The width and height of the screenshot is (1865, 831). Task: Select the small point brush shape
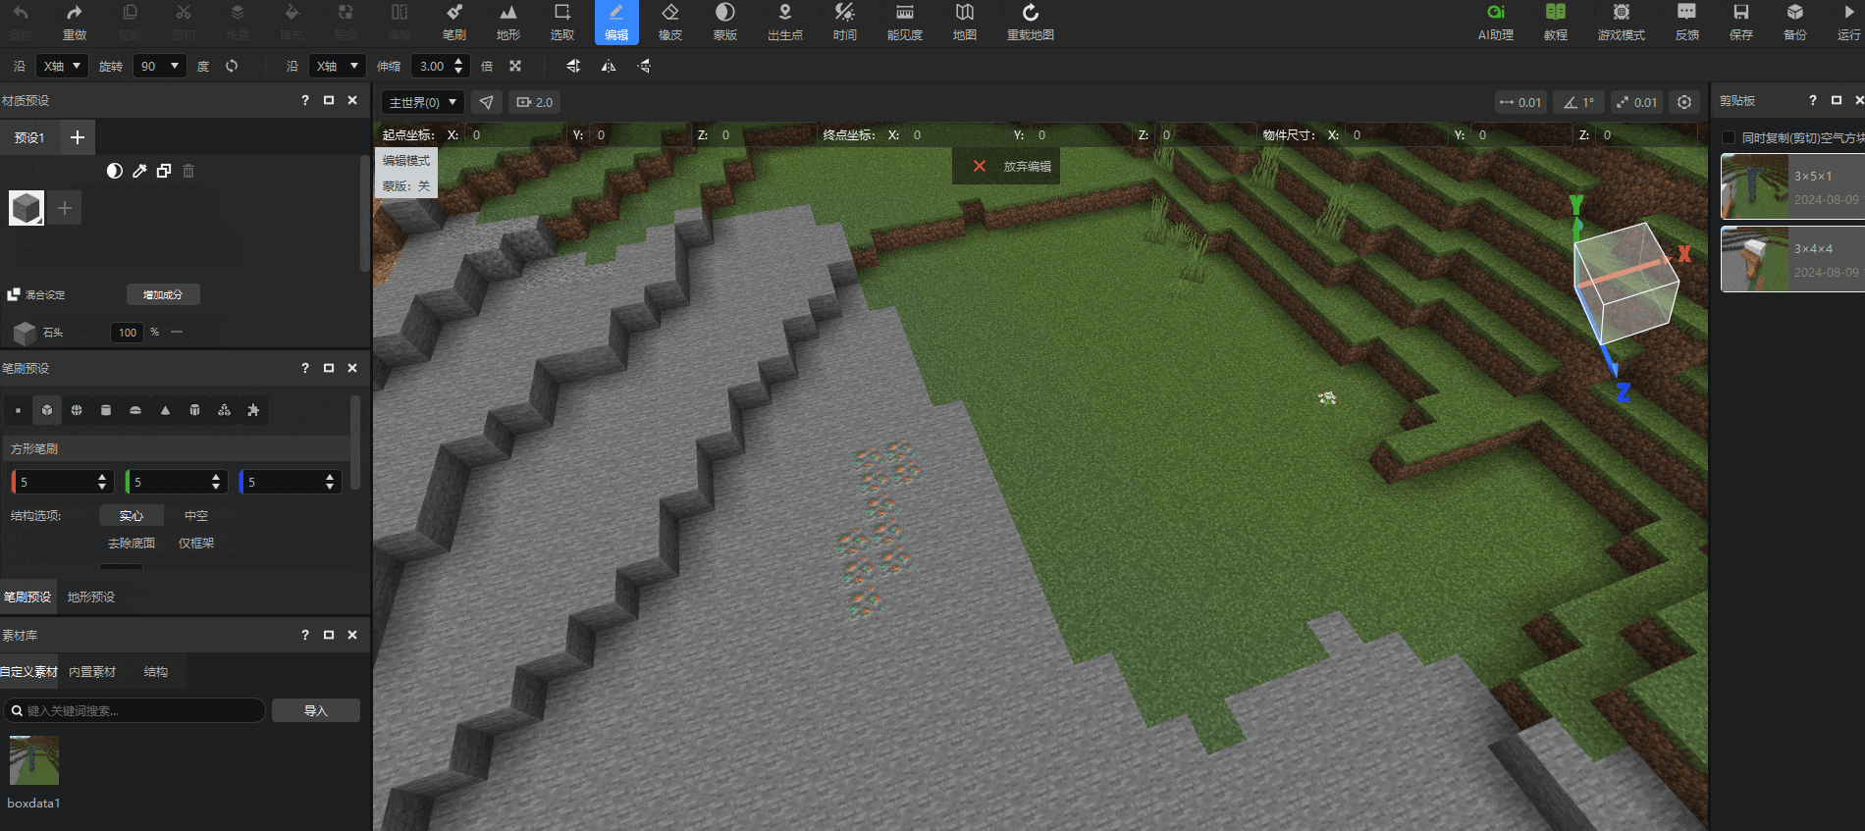coord(18,410)
